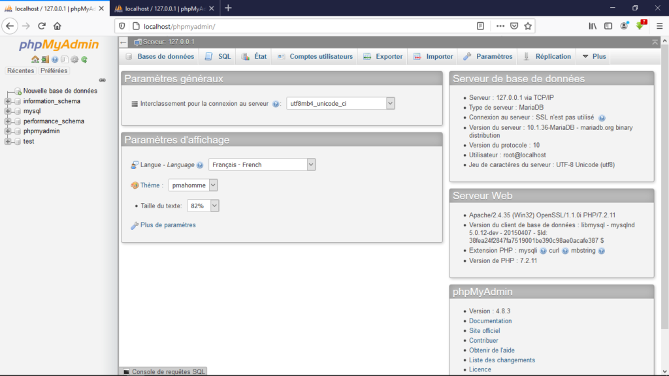Click the page-top collapse icon at right of server bar

pyautogui.click(x=655, y=42)
